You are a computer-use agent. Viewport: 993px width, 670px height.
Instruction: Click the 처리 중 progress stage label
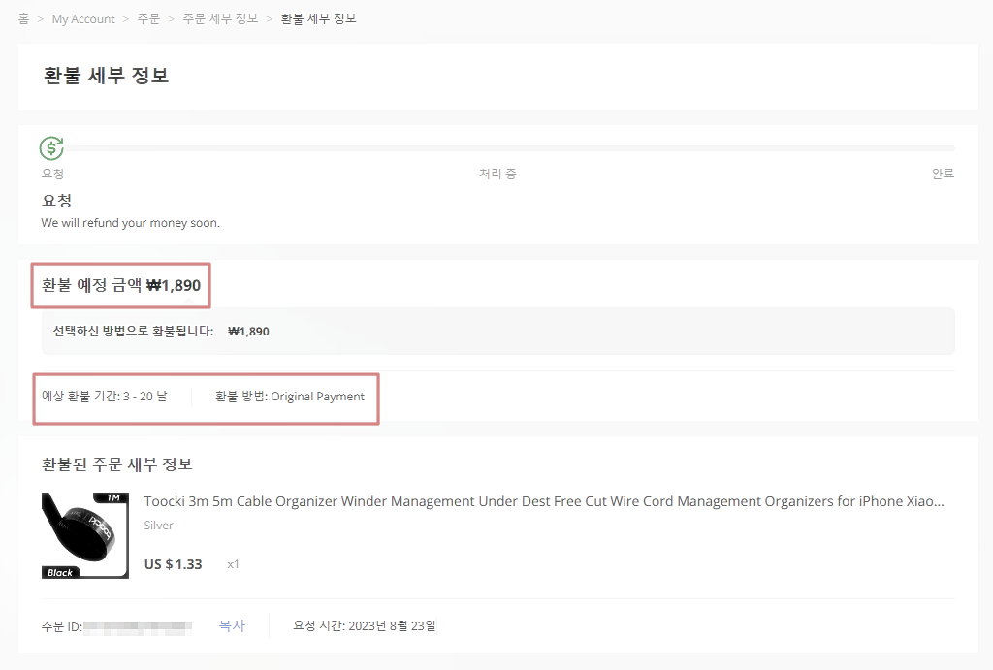[497, 174]
